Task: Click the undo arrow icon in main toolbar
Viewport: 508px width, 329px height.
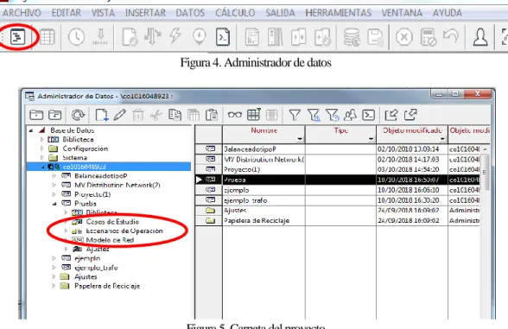Action: (451, 36)
